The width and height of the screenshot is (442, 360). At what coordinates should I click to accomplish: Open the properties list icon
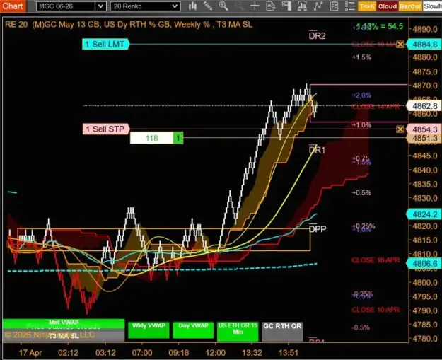(349, 6)
